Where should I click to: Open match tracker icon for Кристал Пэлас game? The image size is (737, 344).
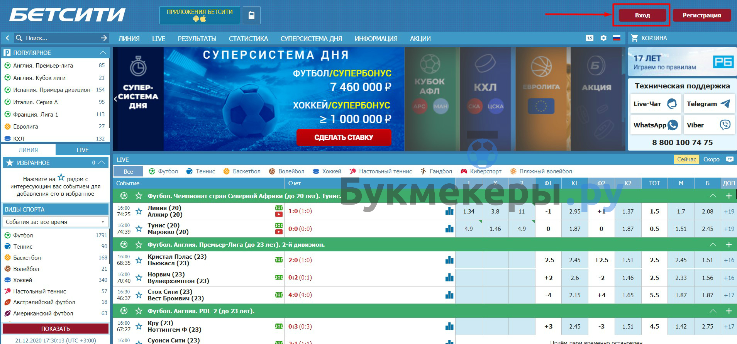coord(279,260)
